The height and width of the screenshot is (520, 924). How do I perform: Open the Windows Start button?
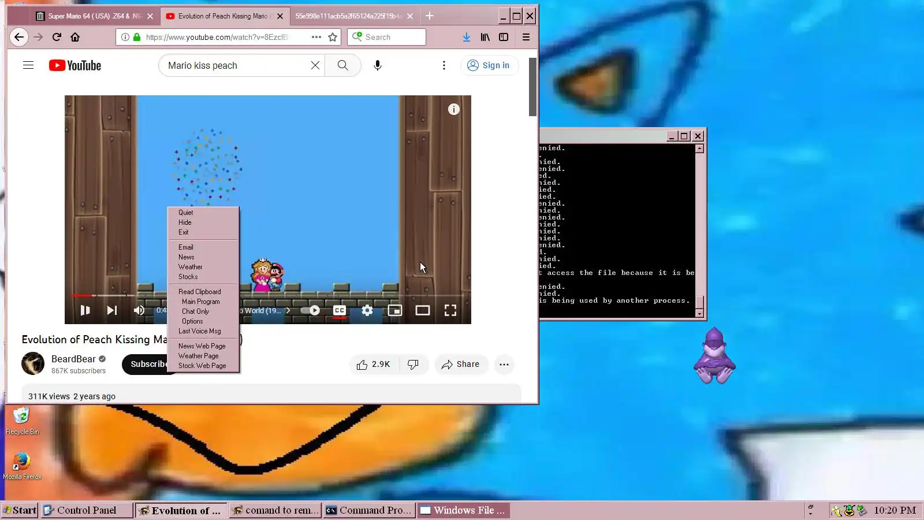point(20,510)
